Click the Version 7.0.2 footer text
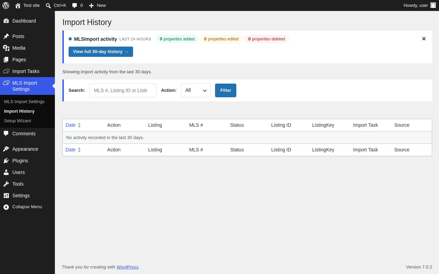439x274 pixels. (x=419, y=267)
